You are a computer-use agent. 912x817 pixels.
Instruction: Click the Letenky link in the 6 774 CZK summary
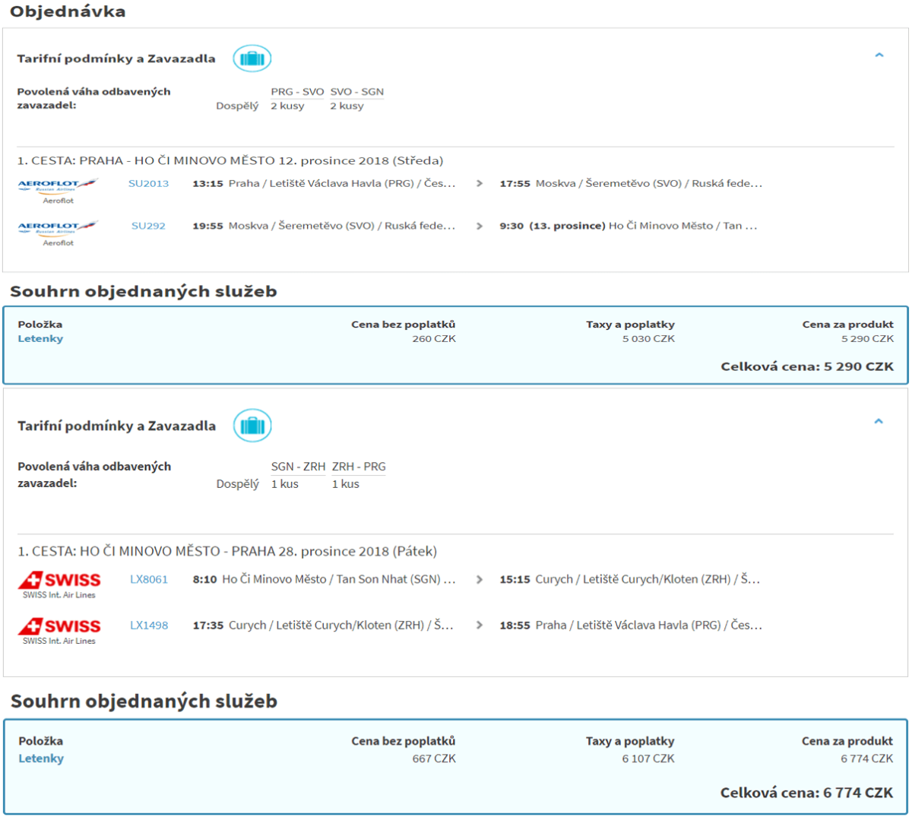pyautogui.click(x=41, y=758)
